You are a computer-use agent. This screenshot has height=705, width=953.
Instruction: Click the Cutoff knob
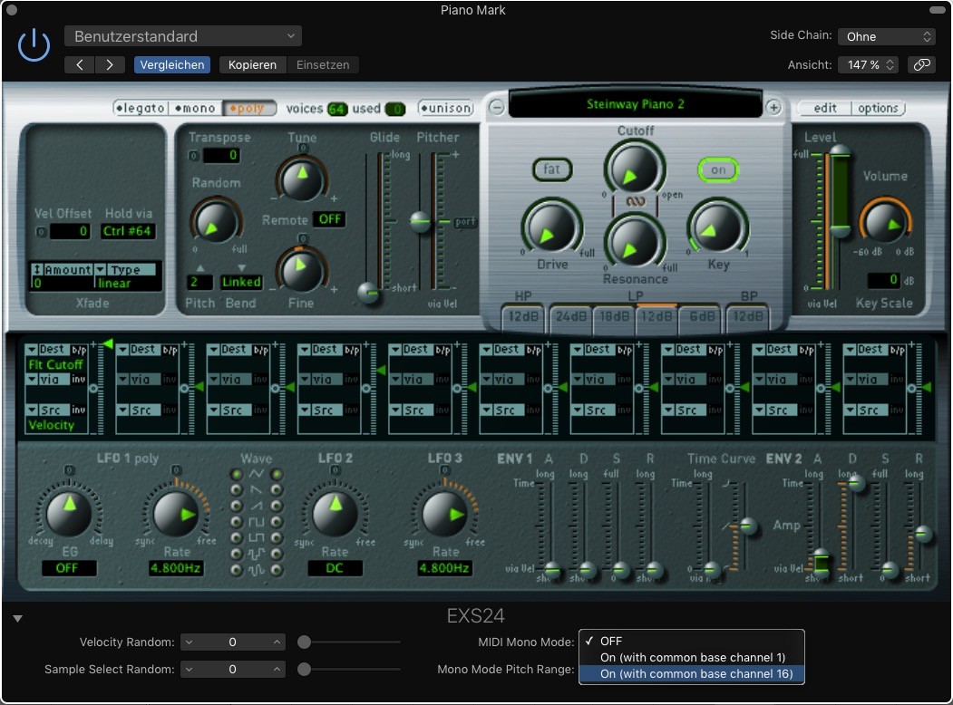[x=634, y=169]
